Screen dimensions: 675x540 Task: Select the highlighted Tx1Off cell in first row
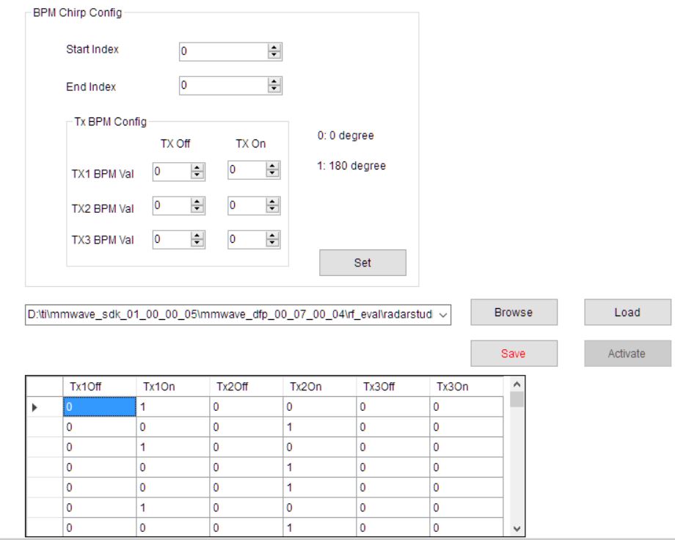[100, 407]
